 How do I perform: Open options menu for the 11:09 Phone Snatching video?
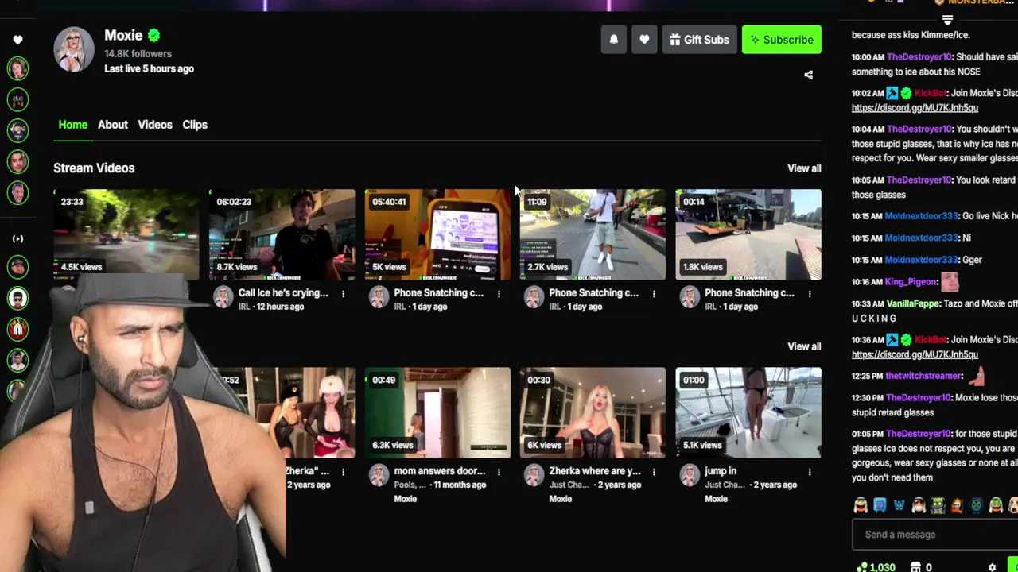coord(654,294)
